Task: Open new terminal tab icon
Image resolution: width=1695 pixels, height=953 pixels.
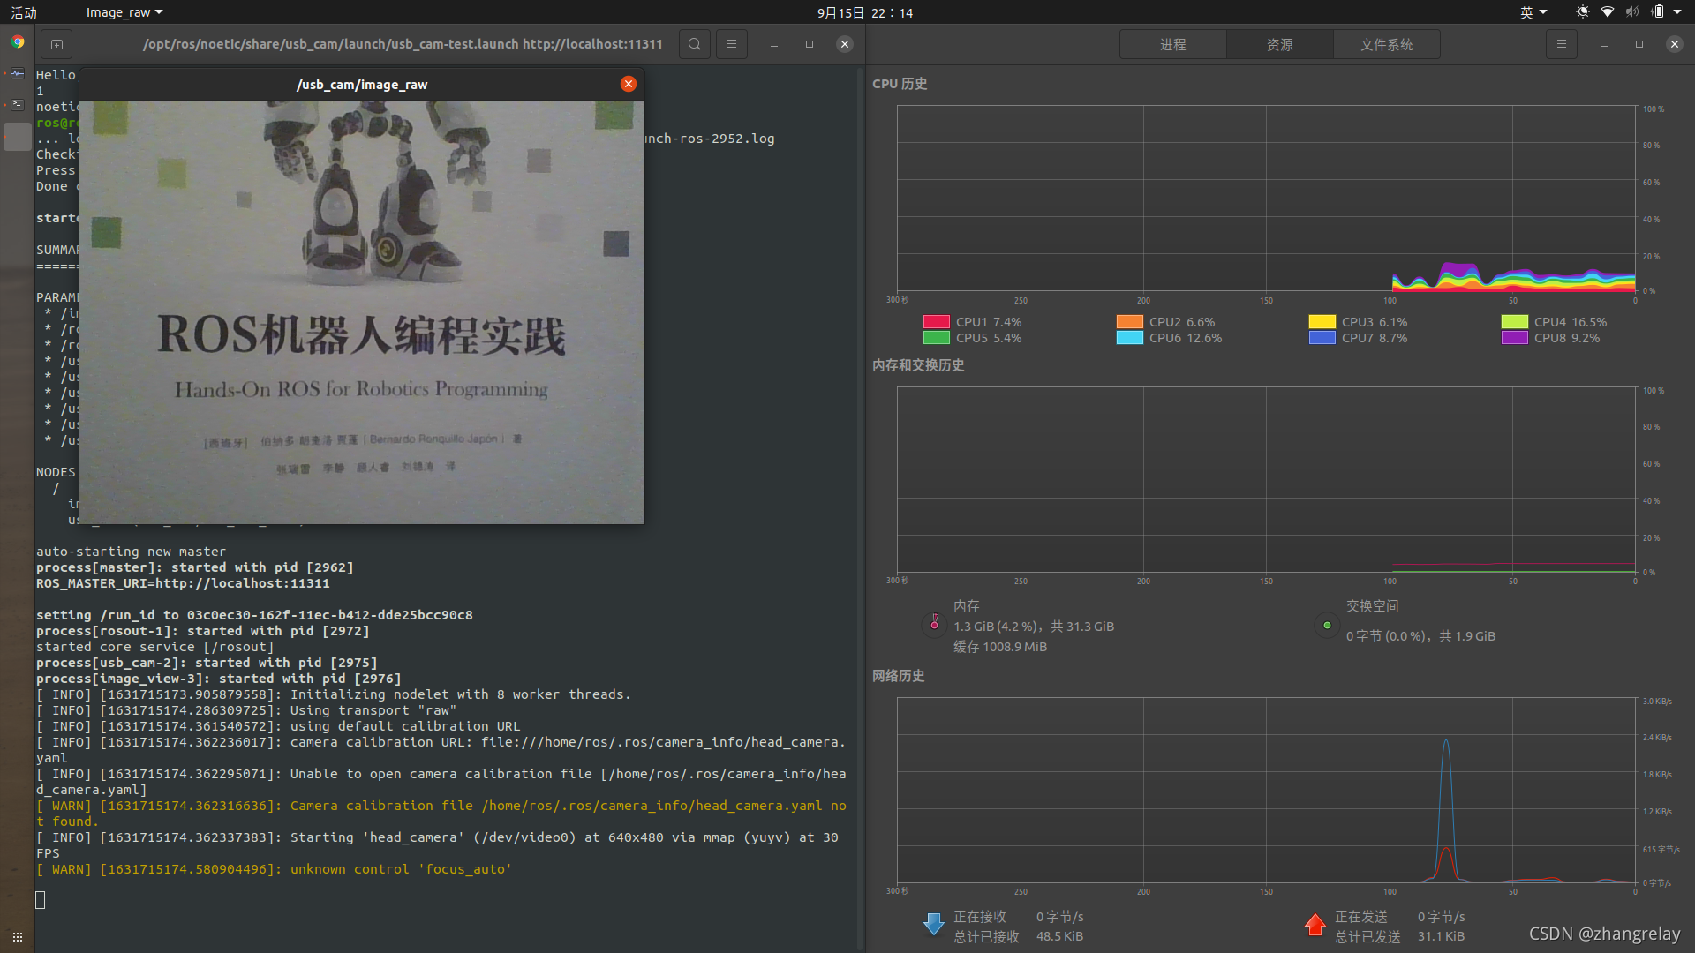Action: (x=56, y=44)
